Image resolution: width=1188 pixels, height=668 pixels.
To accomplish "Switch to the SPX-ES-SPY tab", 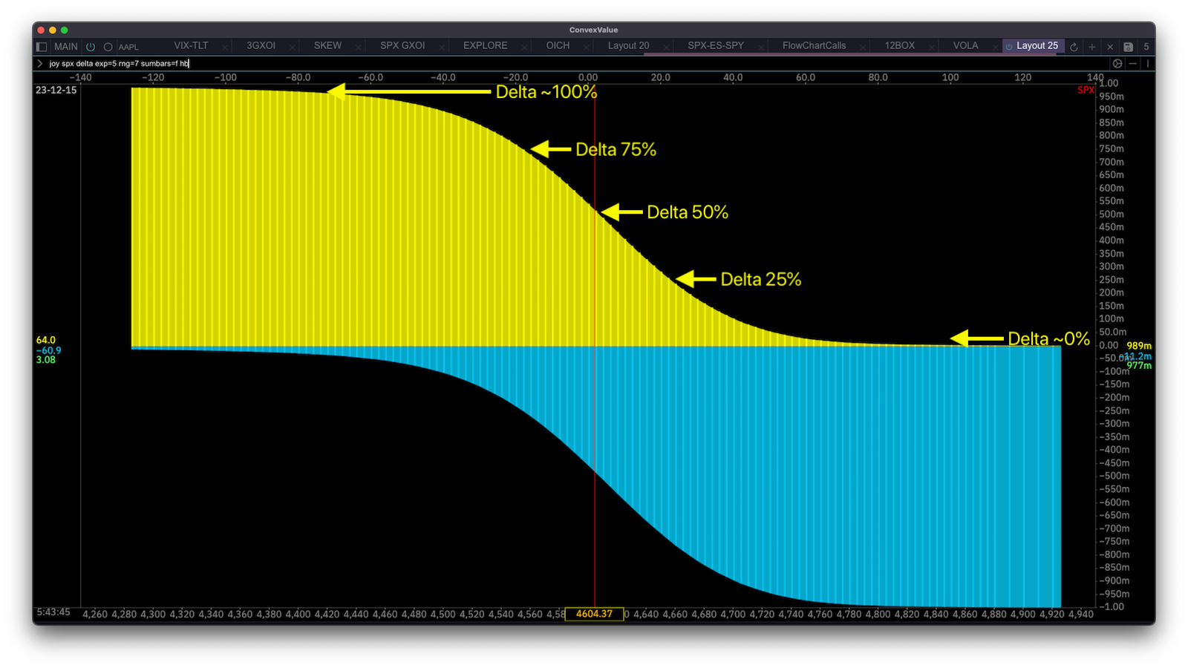I will (716, 45).
